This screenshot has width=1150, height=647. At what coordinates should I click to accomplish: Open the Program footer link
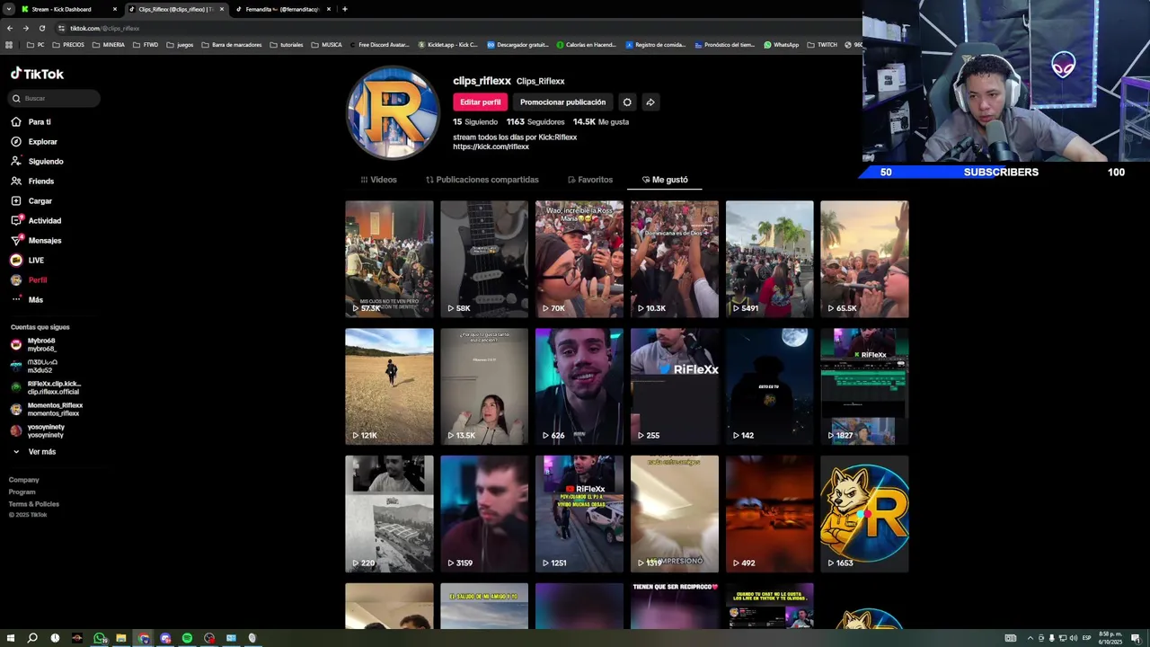(22, 492)
